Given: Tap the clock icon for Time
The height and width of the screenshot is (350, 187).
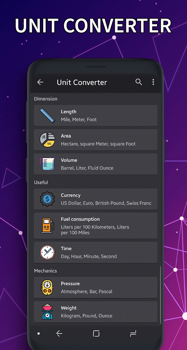Looking at the screenshot, I should point(47,252).
